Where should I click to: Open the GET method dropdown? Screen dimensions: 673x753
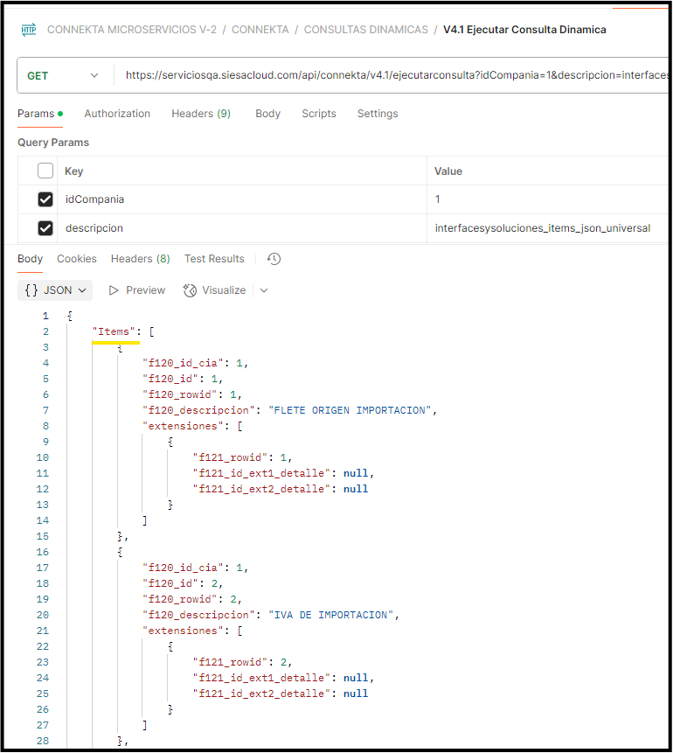63,75
